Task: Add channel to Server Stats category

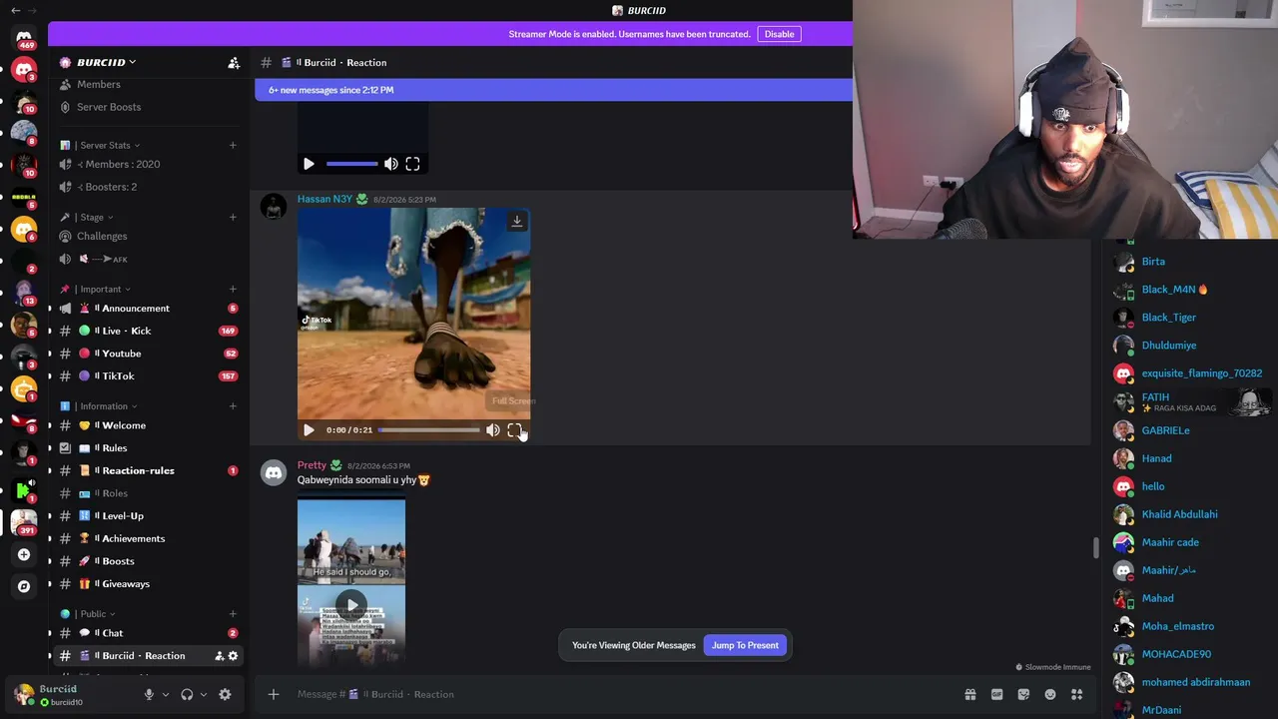Action: [233, 145]
